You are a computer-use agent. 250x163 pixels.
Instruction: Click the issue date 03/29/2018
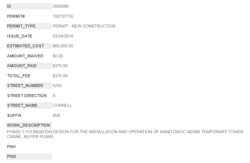pos(63,36)
